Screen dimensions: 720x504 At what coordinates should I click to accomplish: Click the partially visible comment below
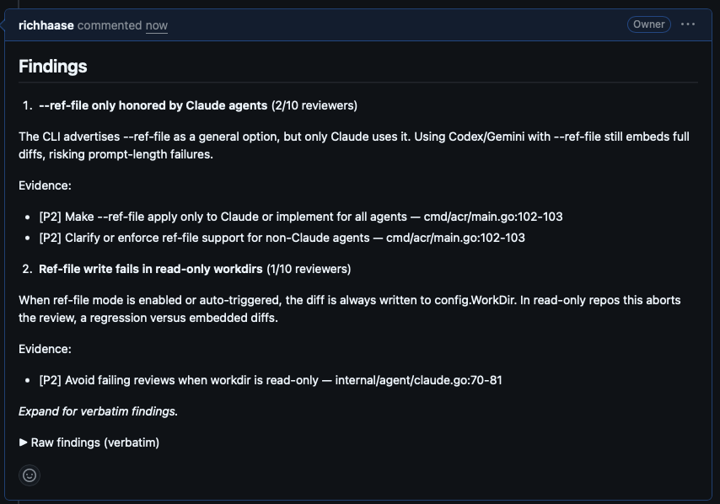point(360,501)
